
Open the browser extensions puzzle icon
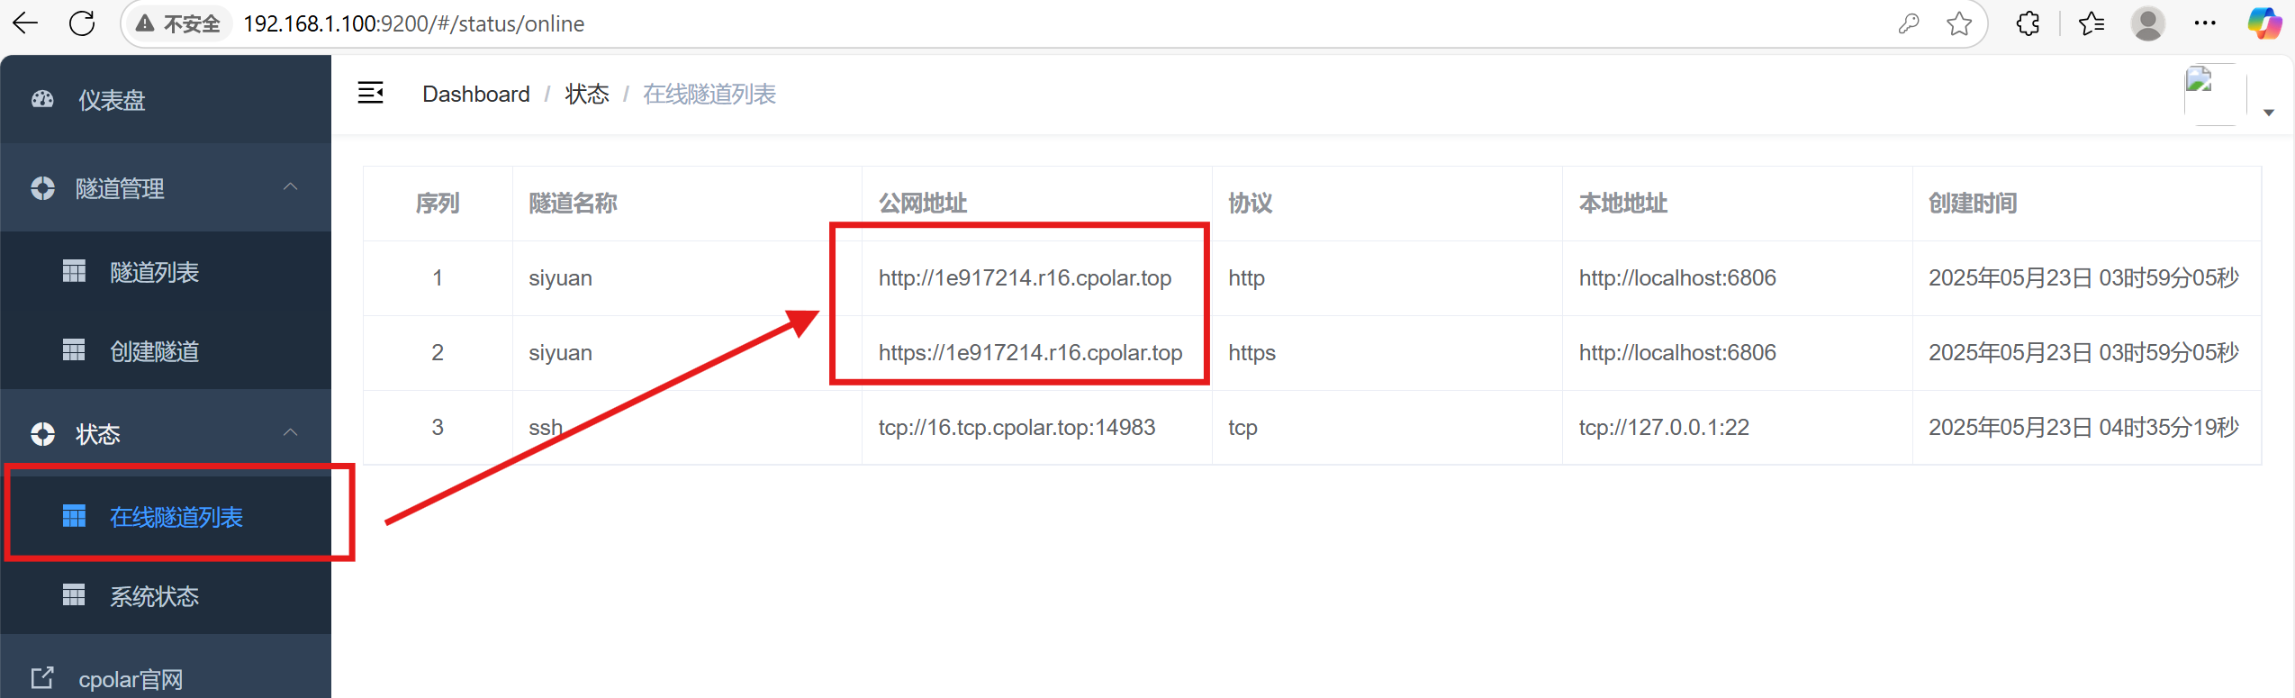pyautogui.click(x=2028, y=23)
